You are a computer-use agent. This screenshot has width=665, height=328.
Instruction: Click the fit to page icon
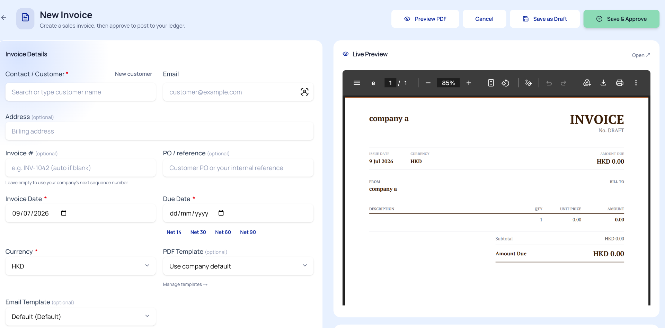pyautogui.click(x=491, y=83)
